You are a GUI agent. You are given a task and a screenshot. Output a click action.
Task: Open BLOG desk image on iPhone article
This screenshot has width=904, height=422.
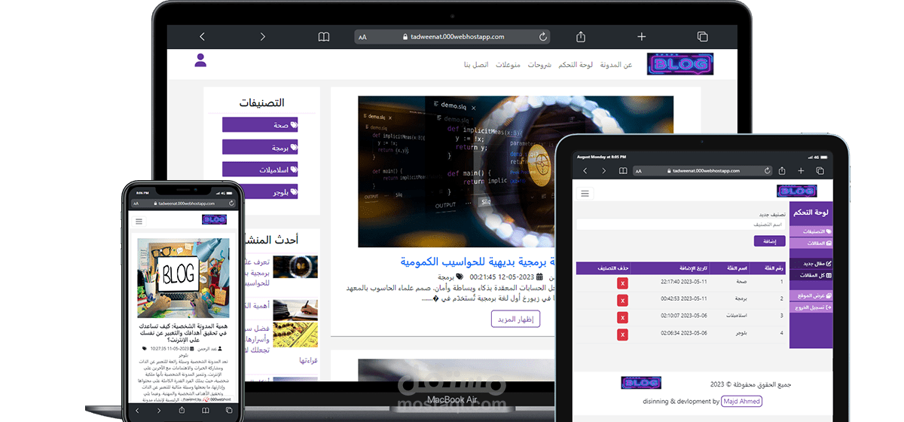tap(183, 278)
